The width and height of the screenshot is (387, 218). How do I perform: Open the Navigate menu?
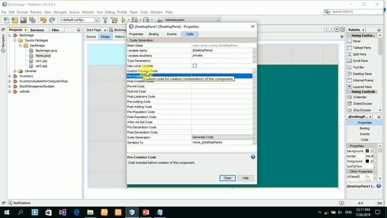(x=60, y=12)
